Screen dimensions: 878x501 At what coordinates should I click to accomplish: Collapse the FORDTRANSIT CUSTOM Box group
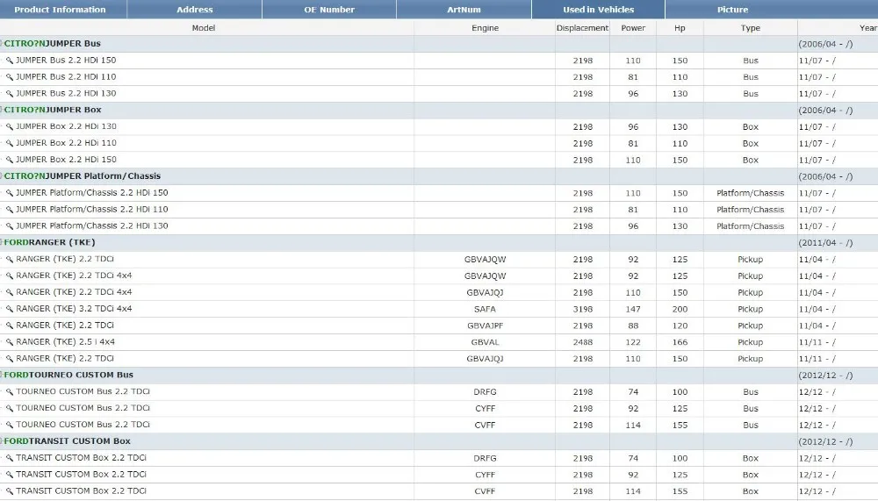click(x=2, y=441)
